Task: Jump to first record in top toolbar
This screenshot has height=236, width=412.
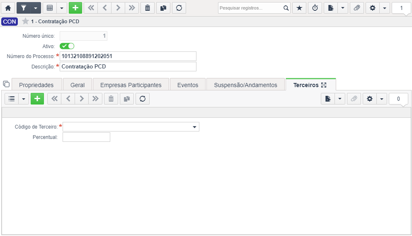Action: coord(91,8)
